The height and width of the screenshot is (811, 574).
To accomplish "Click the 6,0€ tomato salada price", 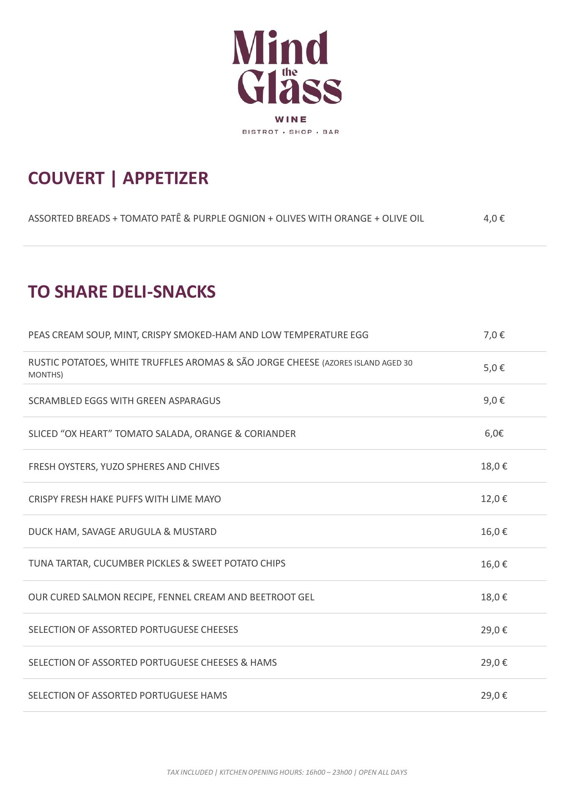I will click(494, 433).
